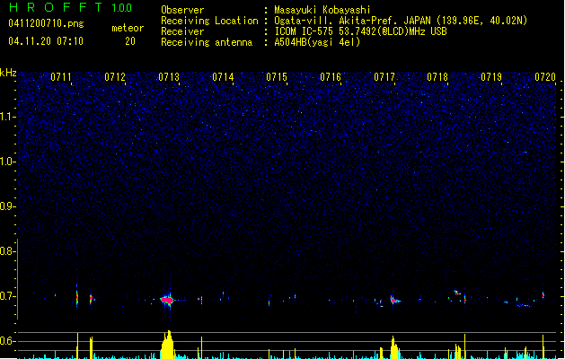Image resolution: width=565 pixels, height=359 pixels.
Task: Click the 1.0 kHz axis label
Action: pyautogui.click(x=6, y=162)
